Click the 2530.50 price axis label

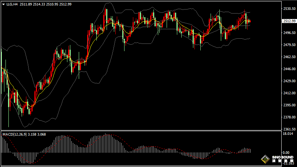coord(289,9)
